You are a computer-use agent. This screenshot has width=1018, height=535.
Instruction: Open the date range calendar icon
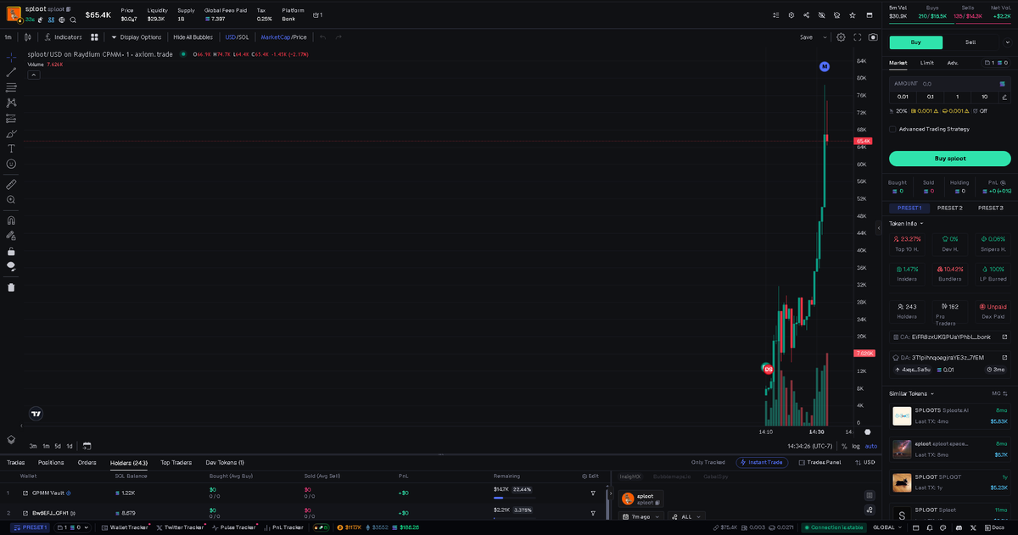click(87, 446)
